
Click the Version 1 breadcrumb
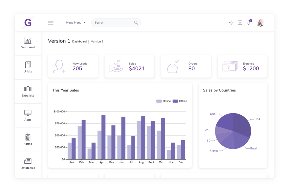tap(97, 41)
